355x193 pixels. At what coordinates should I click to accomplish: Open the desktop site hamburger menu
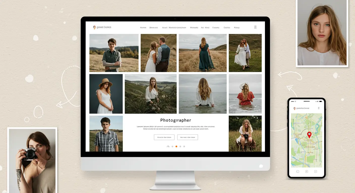(x=255, y=27)
